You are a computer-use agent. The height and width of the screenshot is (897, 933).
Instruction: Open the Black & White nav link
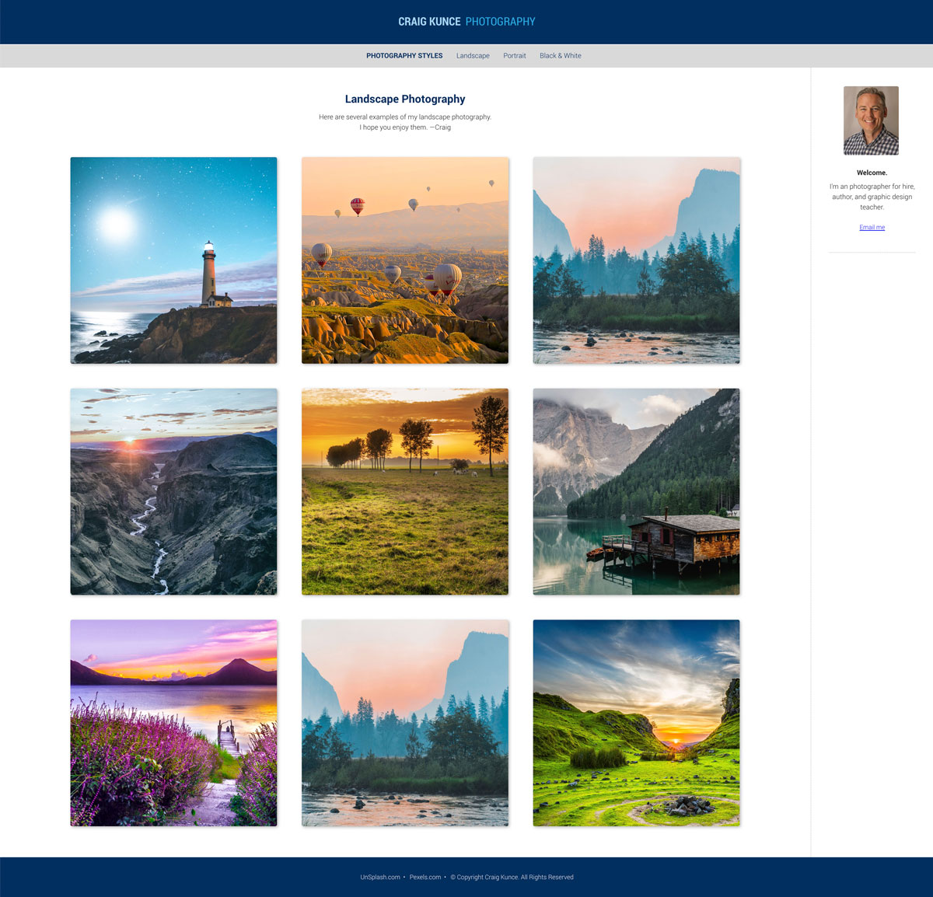point(561,56)
